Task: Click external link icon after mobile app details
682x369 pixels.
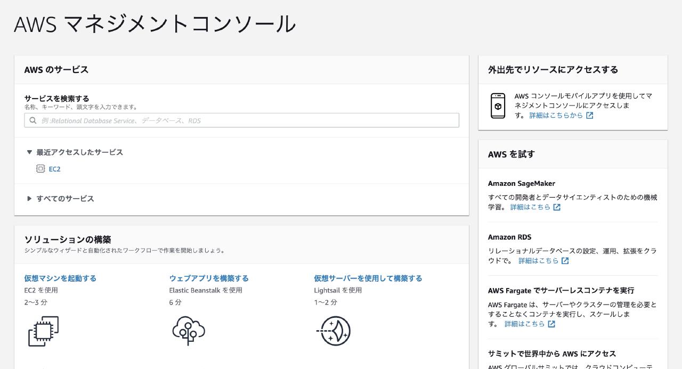Action: point(590,116)
